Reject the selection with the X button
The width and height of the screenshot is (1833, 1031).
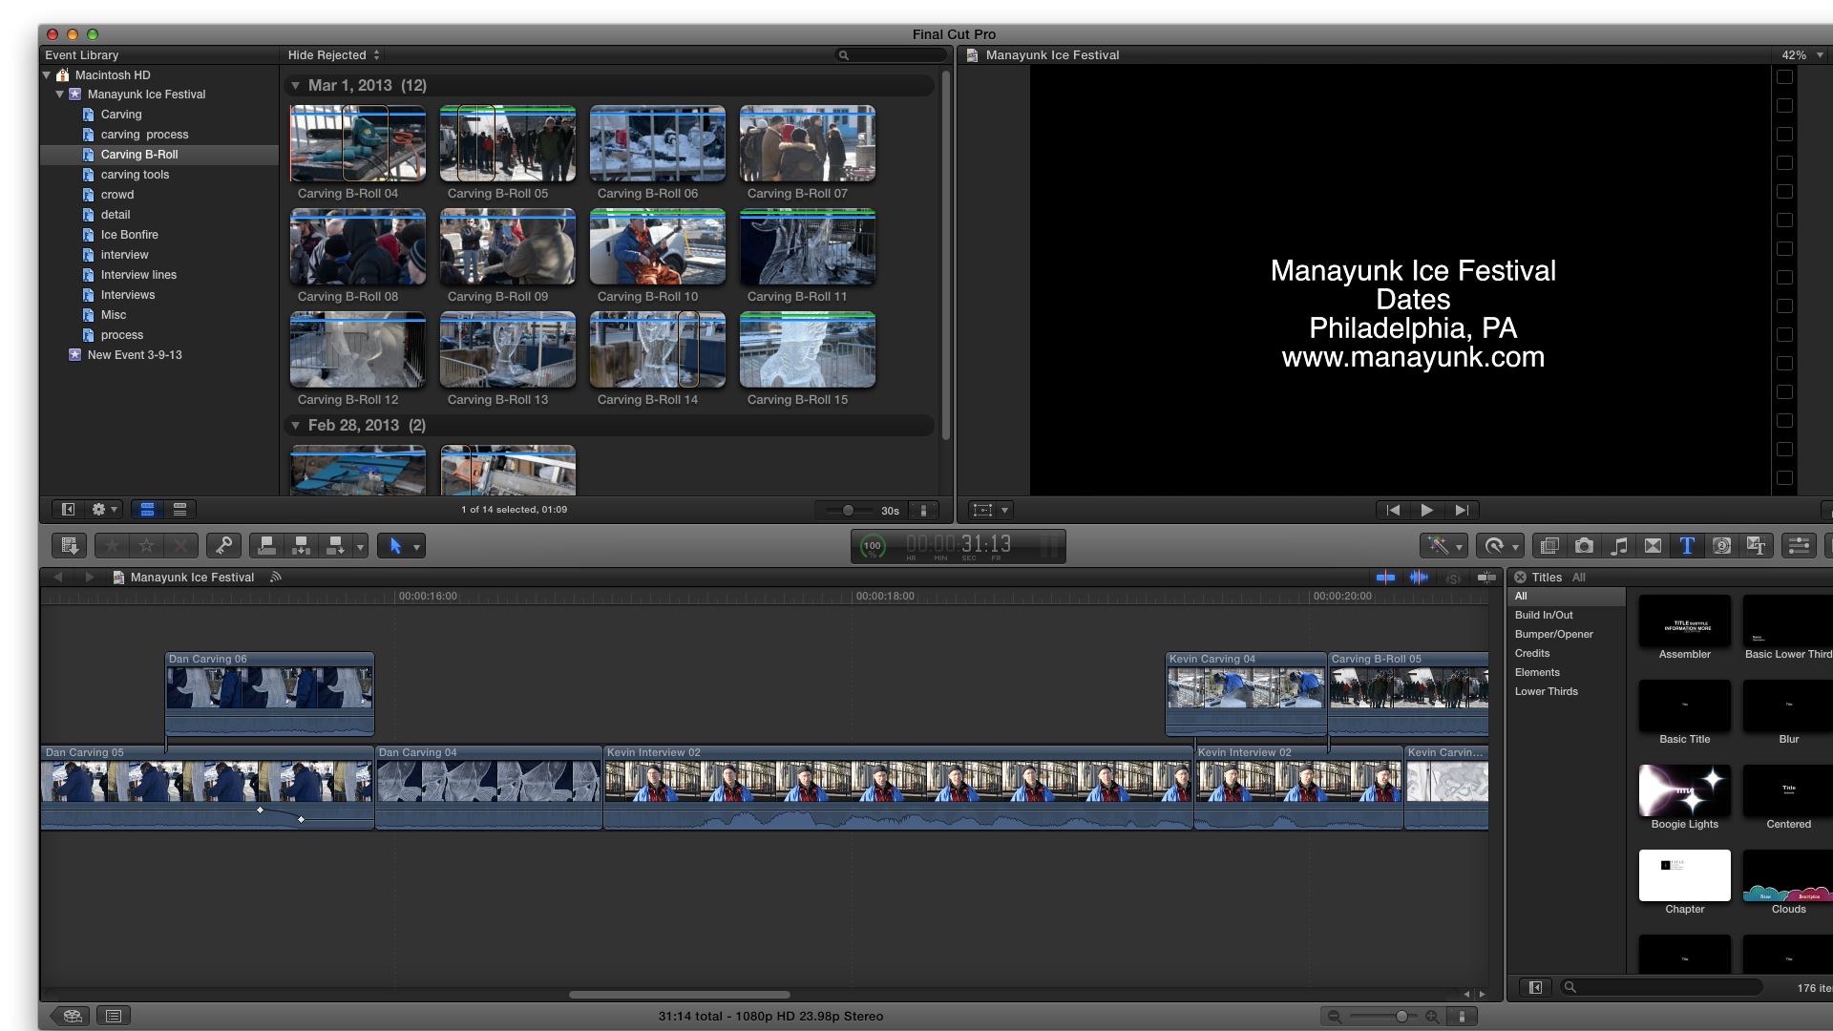pyautogui.click(x=180, y=546)
